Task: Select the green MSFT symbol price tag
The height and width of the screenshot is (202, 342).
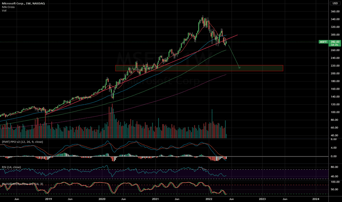Action: [323, 42]
